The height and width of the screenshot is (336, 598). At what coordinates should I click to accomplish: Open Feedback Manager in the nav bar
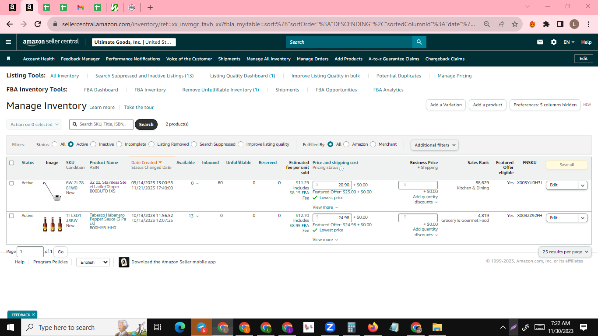tap(80, 59)
